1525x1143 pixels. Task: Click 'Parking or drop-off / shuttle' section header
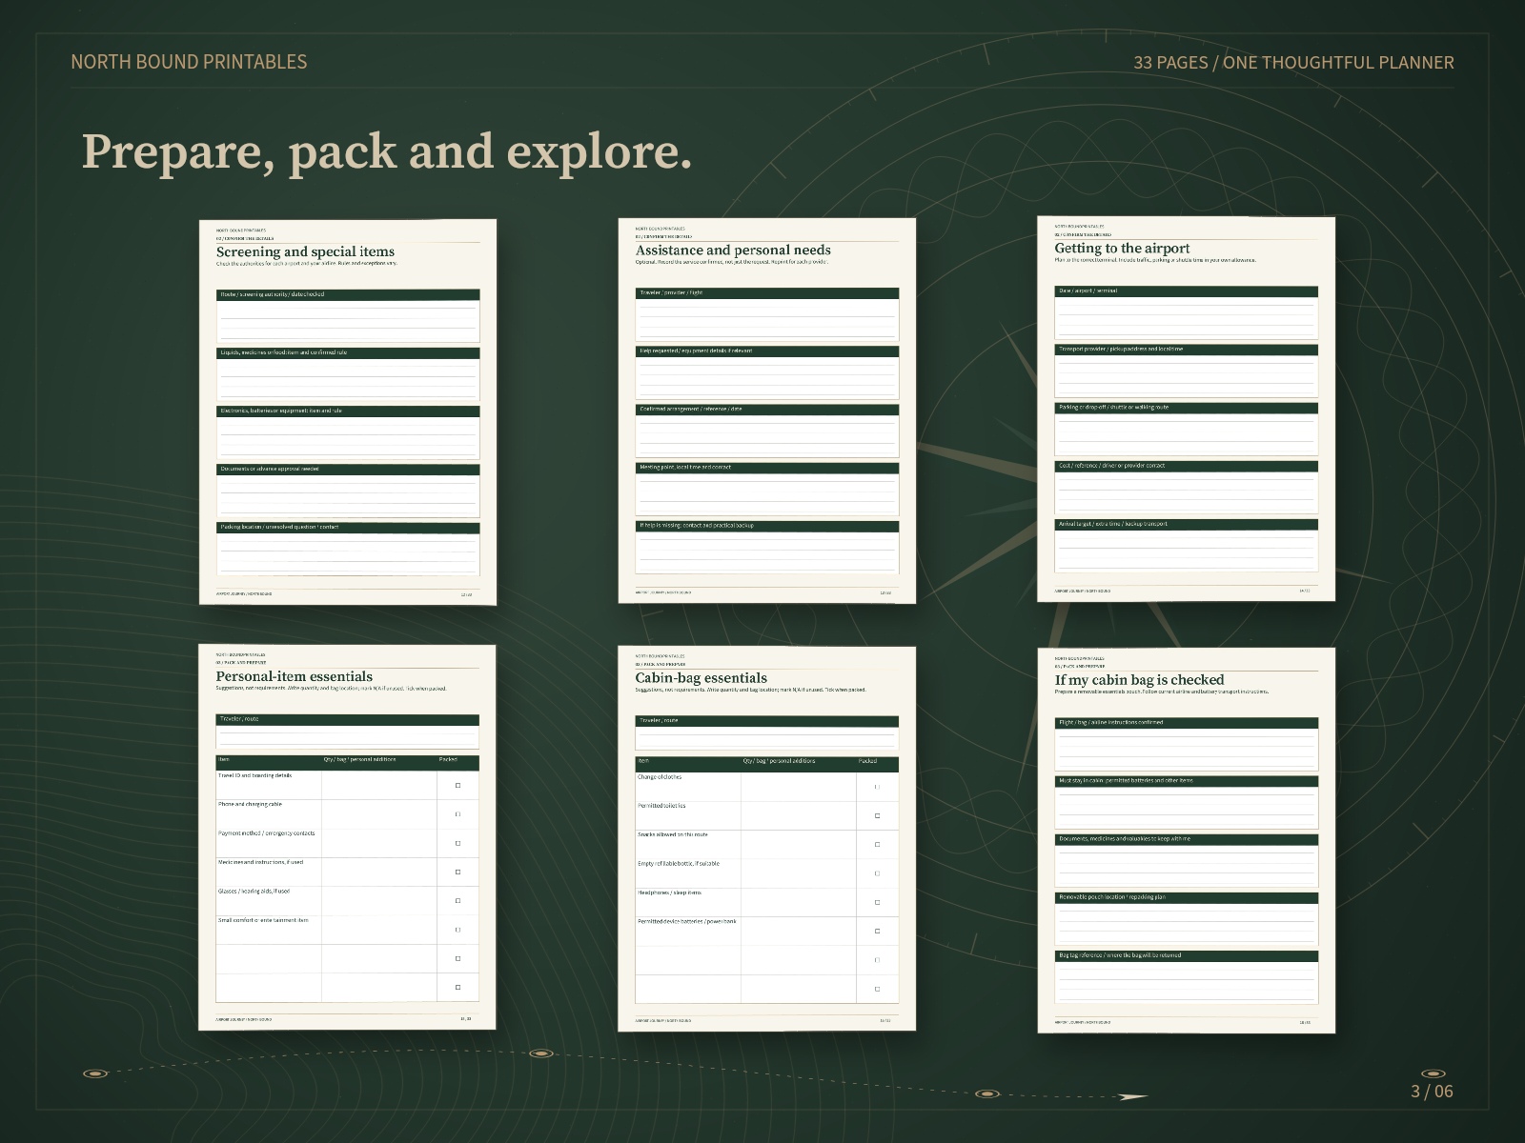click(1187, 408)
